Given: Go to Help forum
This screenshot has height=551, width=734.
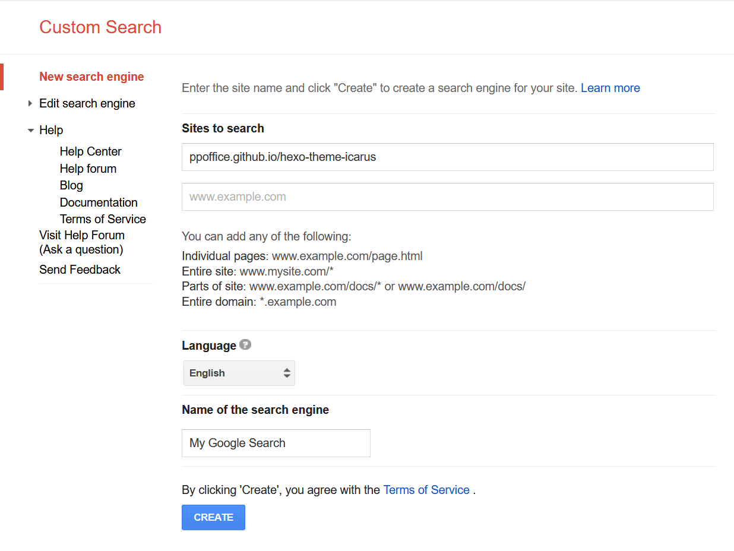Looking at the screenshot, I should (88, 169).
